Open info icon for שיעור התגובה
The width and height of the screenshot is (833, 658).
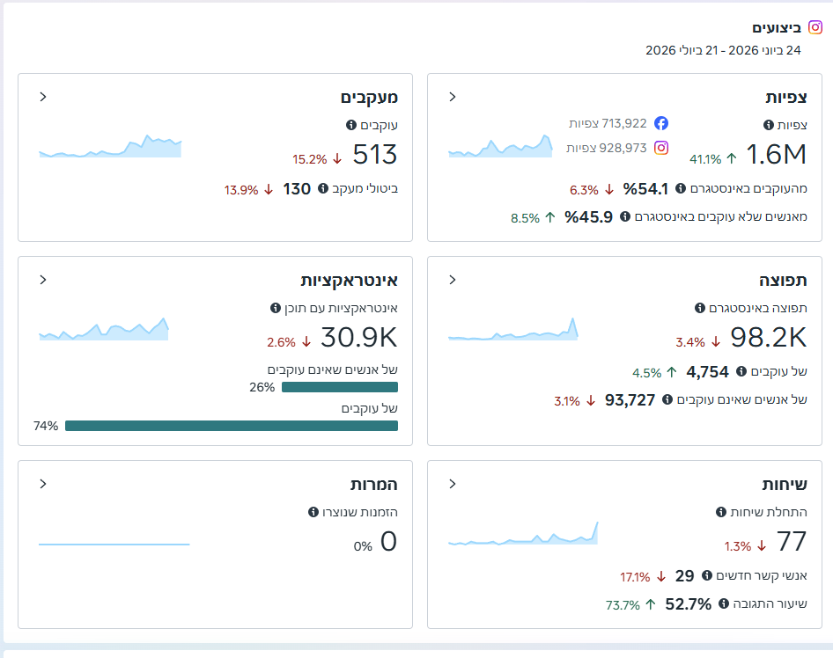pyautogui.click(x=724, y=603)
